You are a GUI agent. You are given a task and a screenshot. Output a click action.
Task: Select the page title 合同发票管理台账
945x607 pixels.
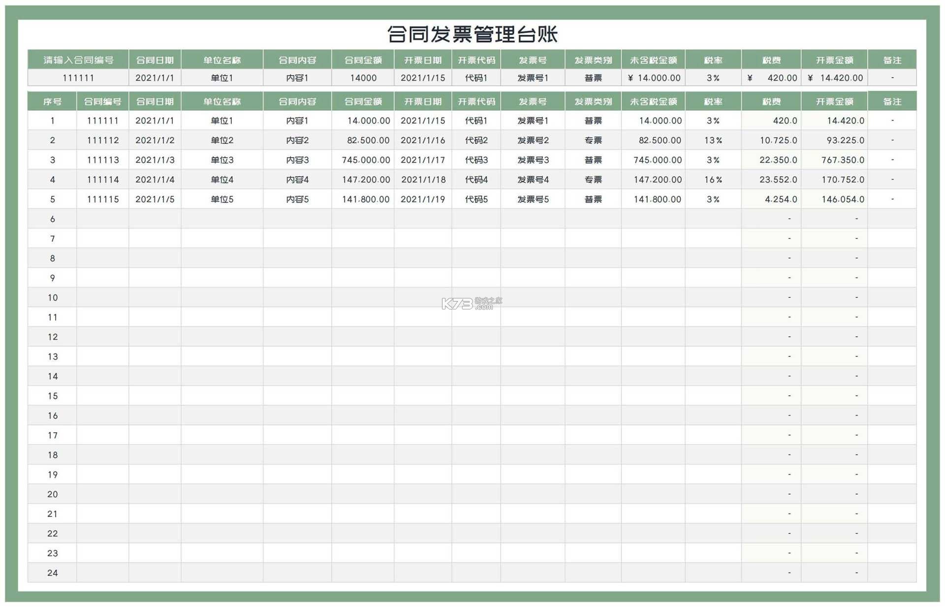[472, 34]
